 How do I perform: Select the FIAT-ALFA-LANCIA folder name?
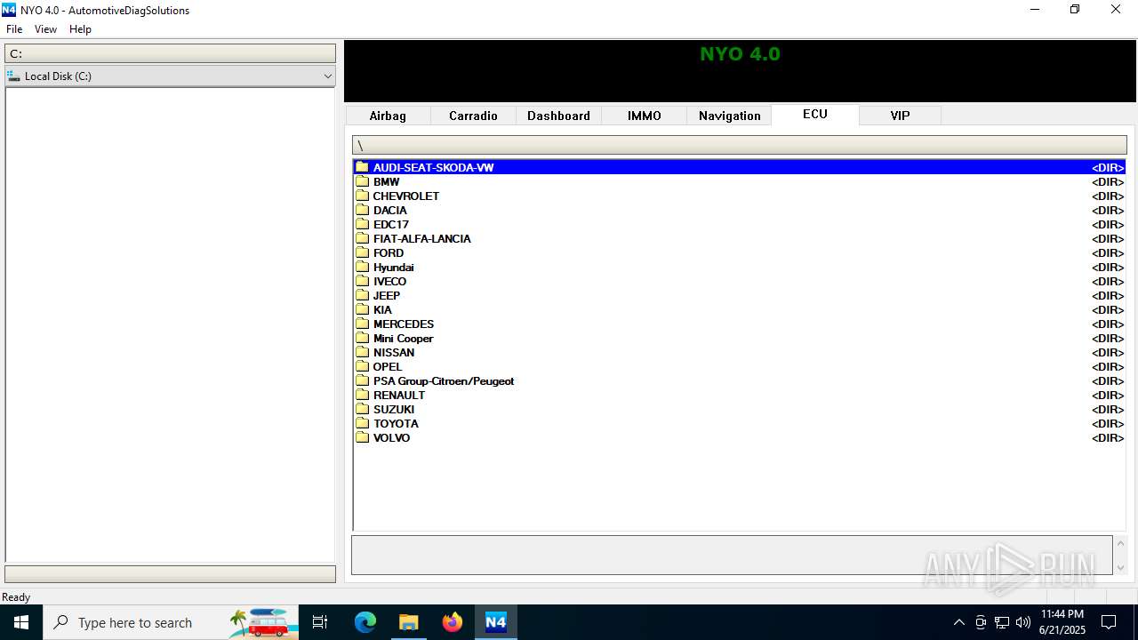click(422, 238)
